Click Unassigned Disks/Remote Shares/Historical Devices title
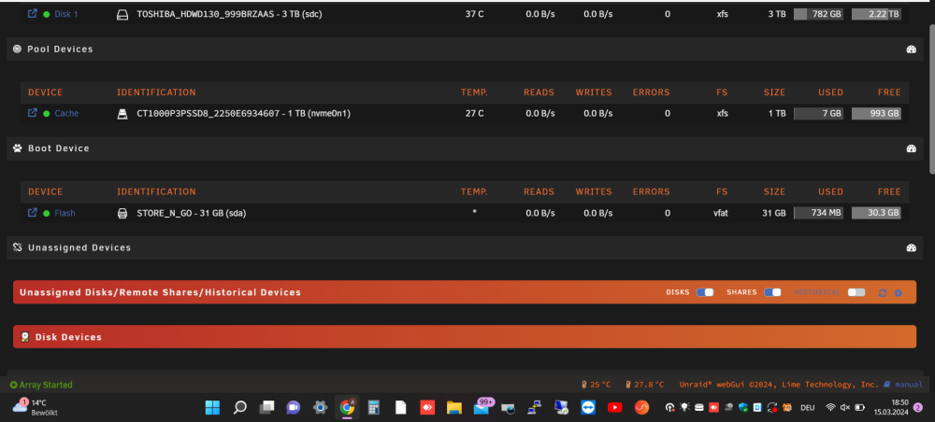 click(160, 292)
